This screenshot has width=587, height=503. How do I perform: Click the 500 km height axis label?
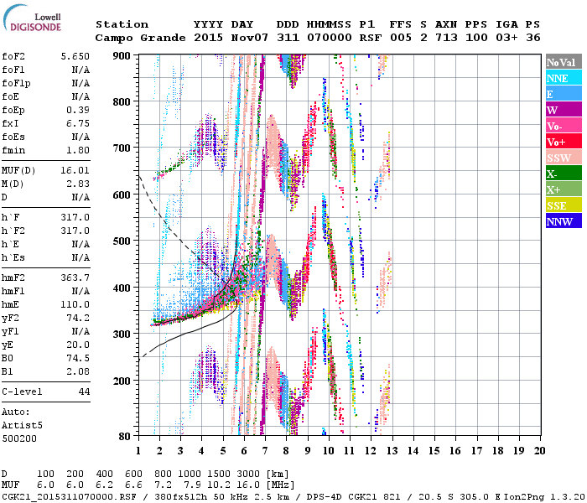click(x=122, y=241)
